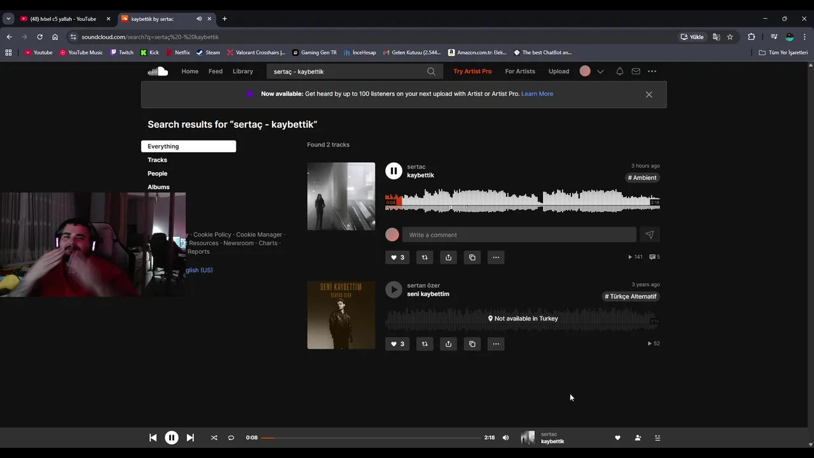Repost the kaybettik track
Image resolution: width=814 pixels, height=458 pixels.
(x=425, y=257)
